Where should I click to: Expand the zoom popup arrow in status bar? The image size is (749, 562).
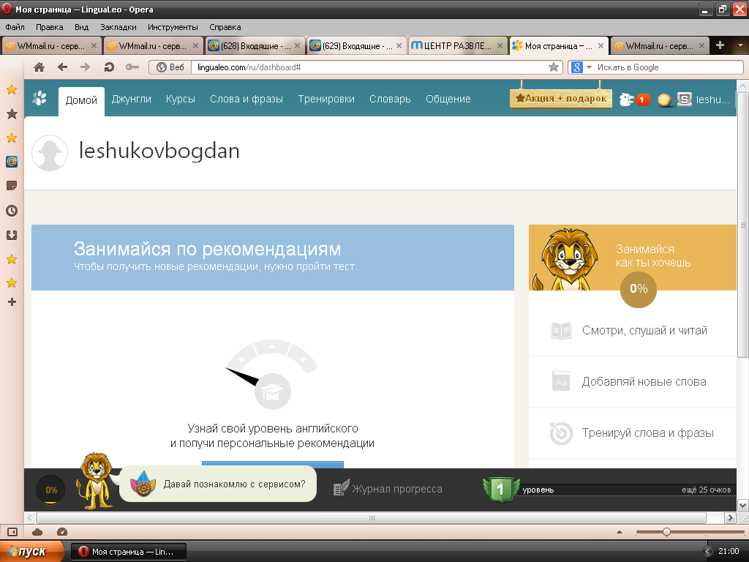click(620, 532)
